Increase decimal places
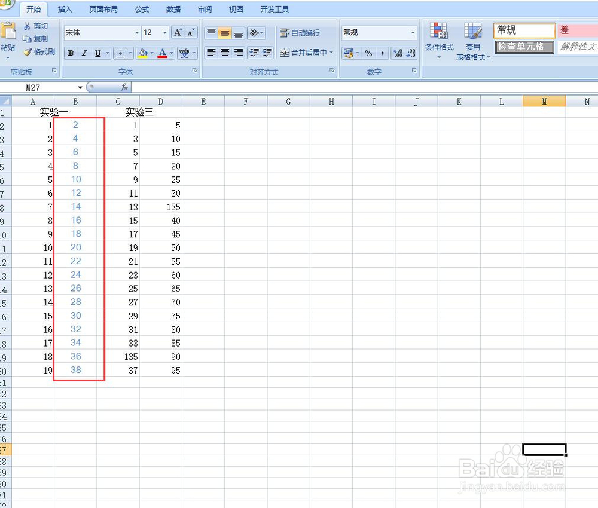 tap(398, 53)
